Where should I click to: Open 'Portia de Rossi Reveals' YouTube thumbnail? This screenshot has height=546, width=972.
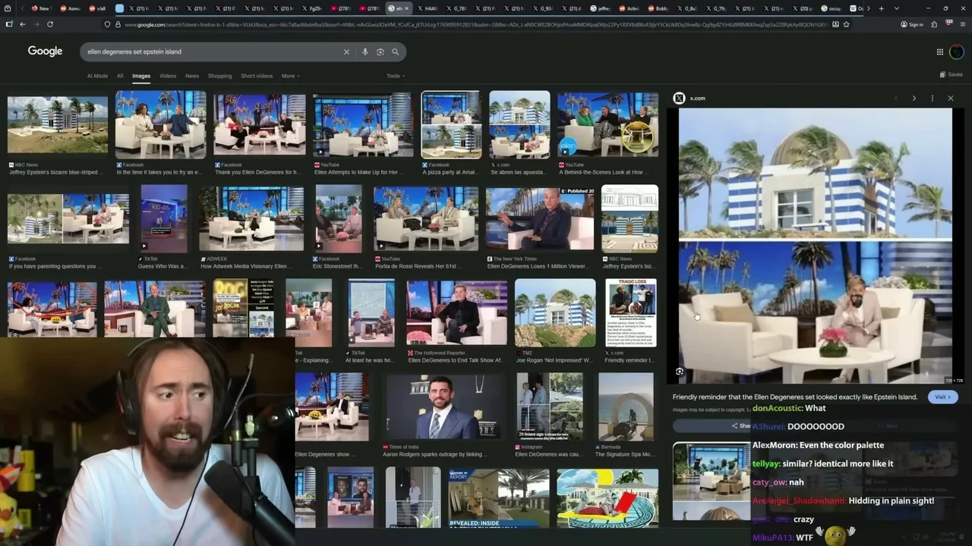coord(426,218)
